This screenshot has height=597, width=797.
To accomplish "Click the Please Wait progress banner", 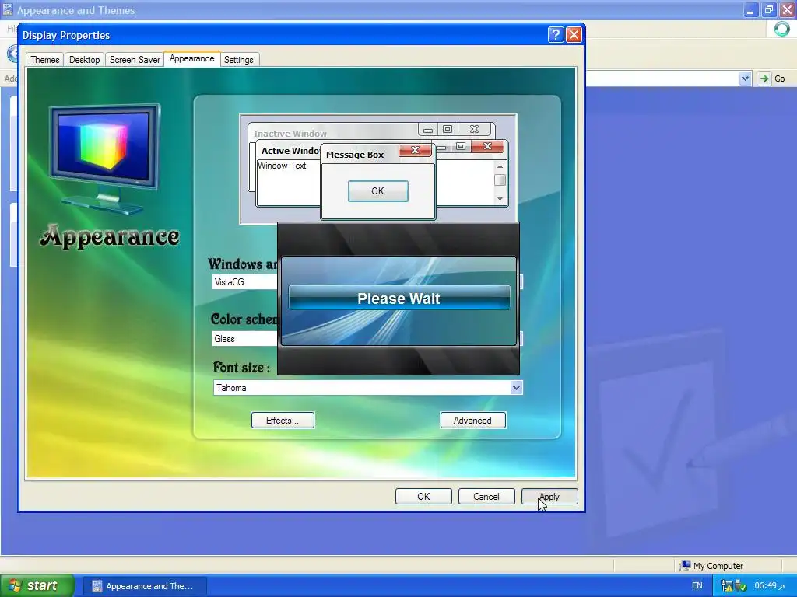I will 399,298.
